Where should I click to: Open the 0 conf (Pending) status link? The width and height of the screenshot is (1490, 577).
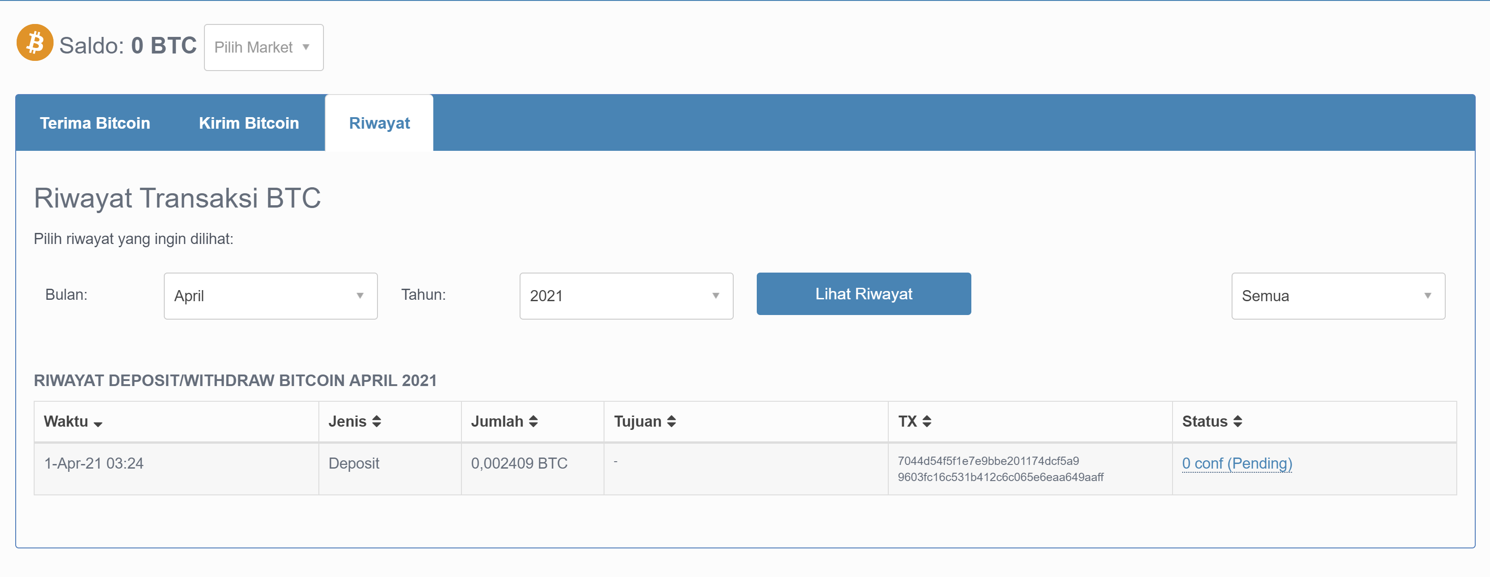tap(1237, 464)
